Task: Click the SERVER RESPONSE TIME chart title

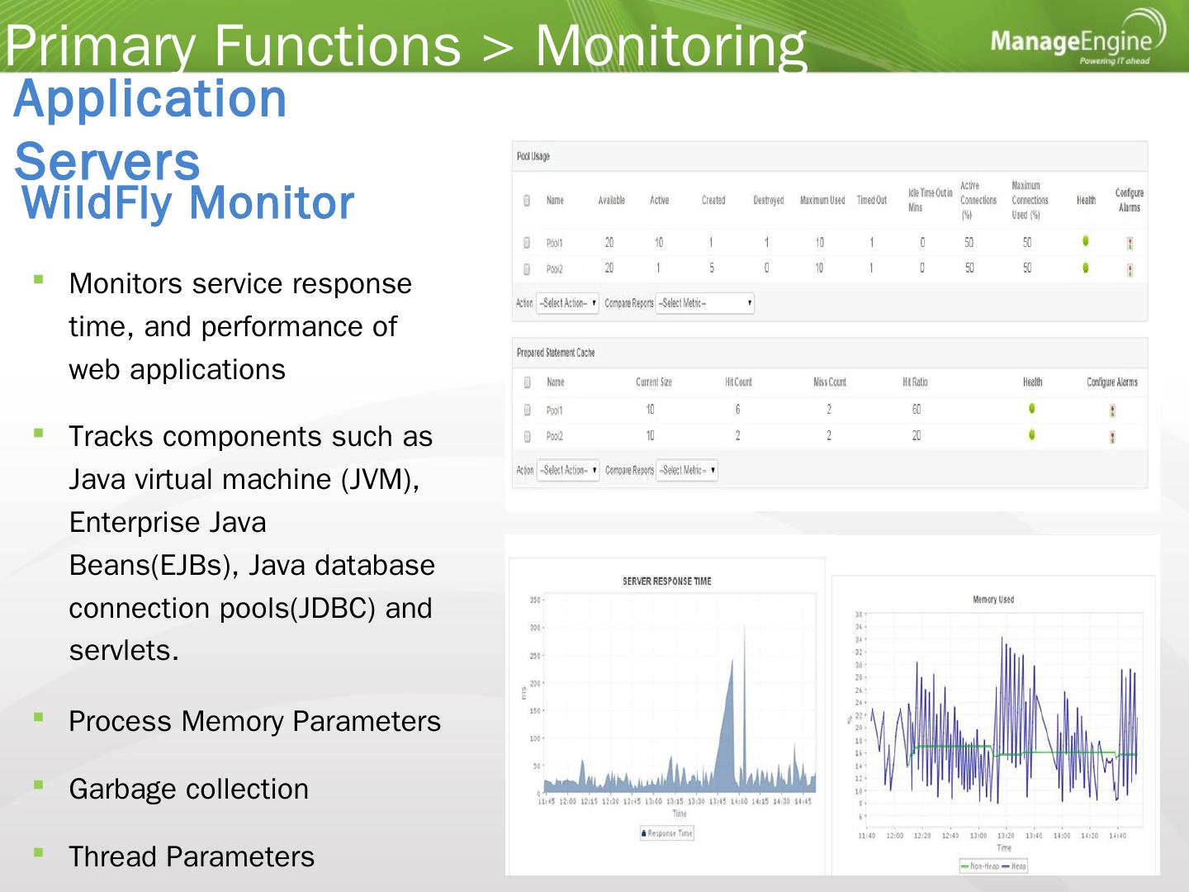Action: 667,581
